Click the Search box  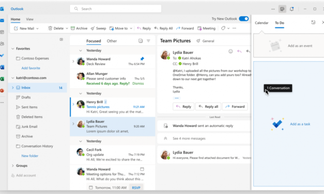(116, 9)
